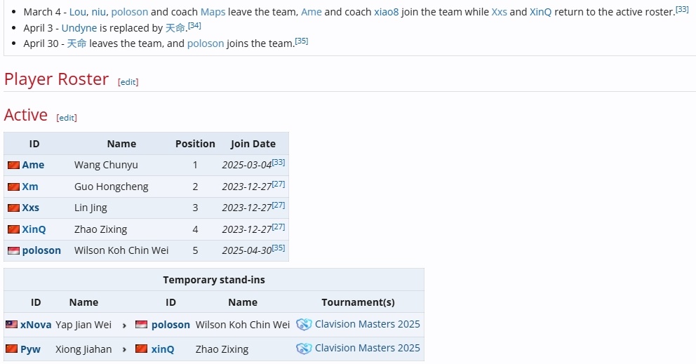Click the China flag icon beside Ame

14,165
